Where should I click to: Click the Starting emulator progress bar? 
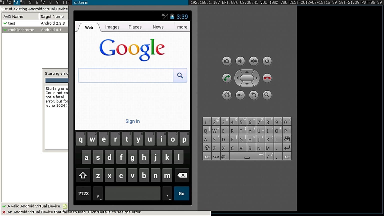56,80
